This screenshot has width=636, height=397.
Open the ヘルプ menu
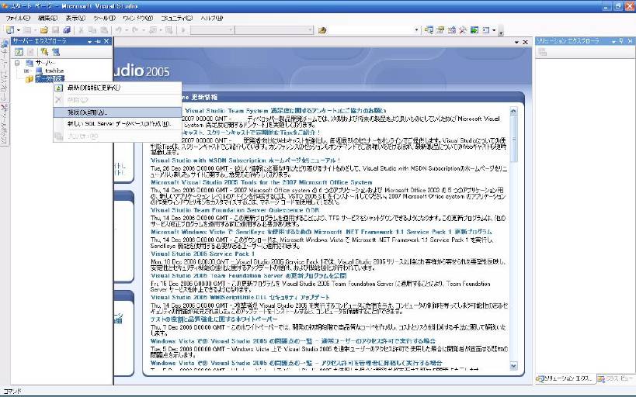(212, 19)
